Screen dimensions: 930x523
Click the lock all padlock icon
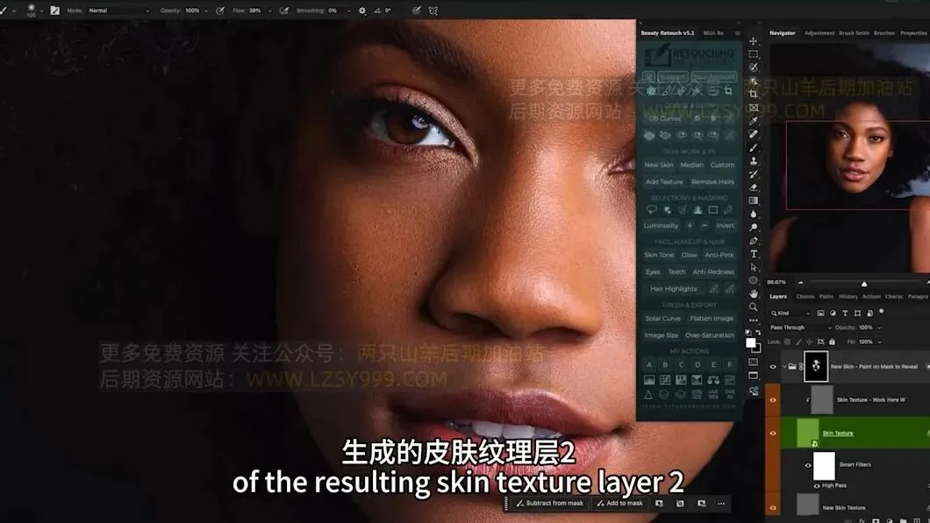(832, 341)
